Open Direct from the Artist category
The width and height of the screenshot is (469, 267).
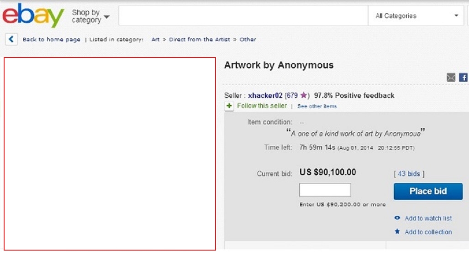200,39
